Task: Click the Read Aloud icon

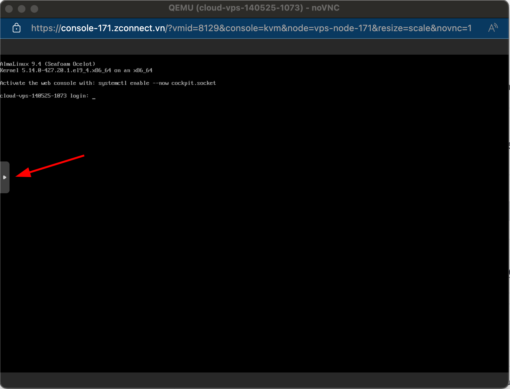Action: click(x=493, y=28)
